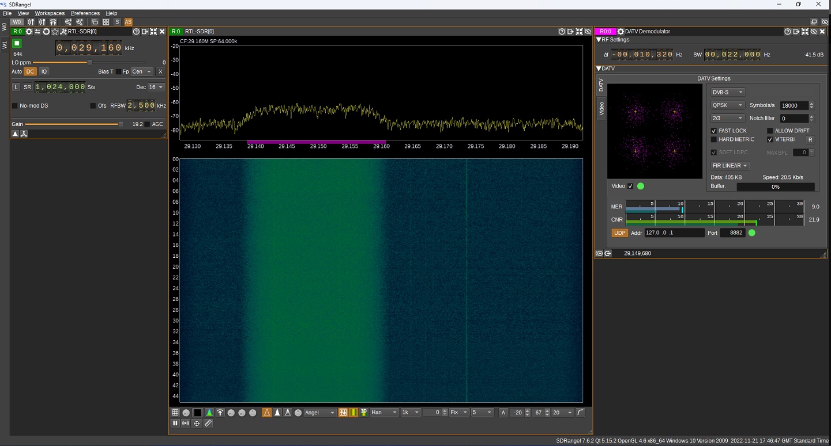Collapse the RF Settings section

pos(599,40)
